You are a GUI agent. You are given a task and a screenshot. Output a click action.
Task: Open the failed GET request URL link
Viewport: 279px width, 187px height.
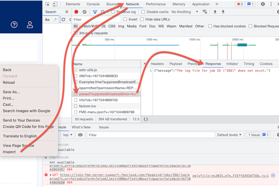pyautogui.click(x=120, y=179)
